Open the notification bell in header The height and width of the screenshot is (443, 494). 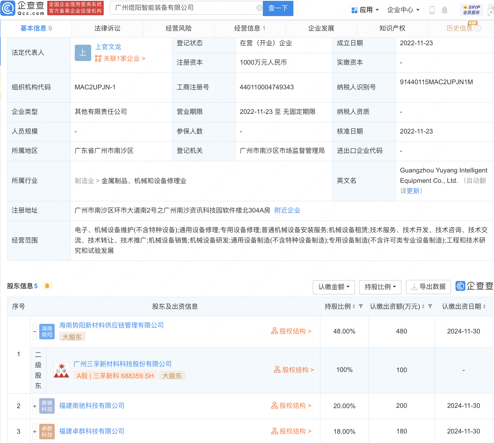(445, 10)
